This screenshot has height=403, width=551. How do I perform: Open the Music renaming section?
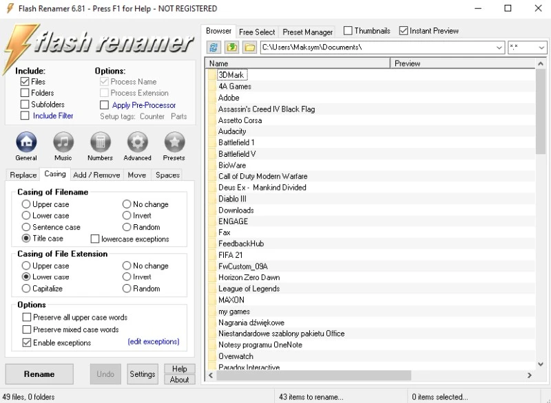click(63, 142)
